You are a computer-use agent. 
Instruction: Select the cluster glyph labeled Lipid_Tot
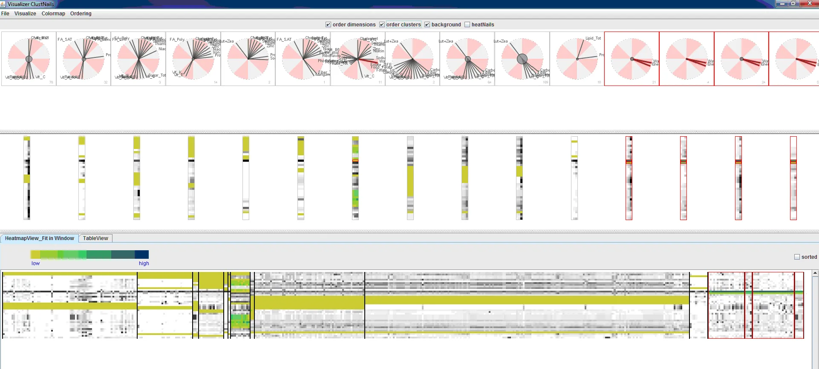[x=577, y=59]
